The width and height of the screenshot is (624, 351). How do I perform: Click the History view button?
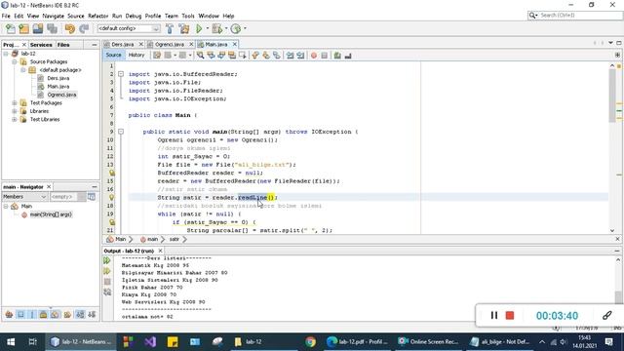136,55
